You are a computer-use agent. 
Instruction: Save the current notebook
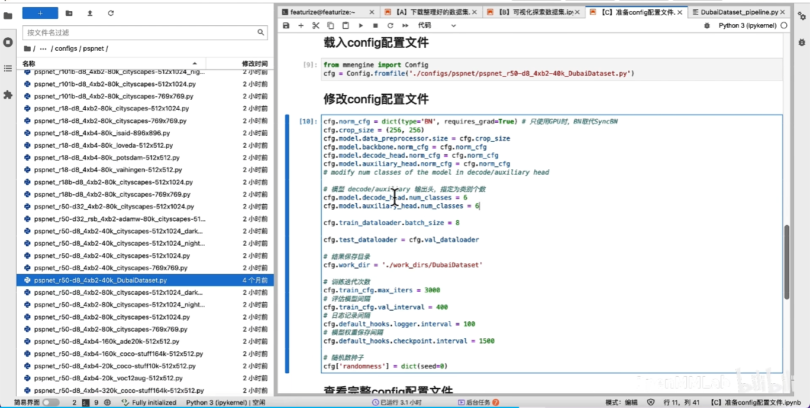pos(286,25)
